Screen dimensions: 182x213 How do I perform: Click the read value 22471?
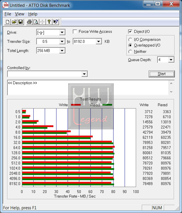(x=166, y=127)
